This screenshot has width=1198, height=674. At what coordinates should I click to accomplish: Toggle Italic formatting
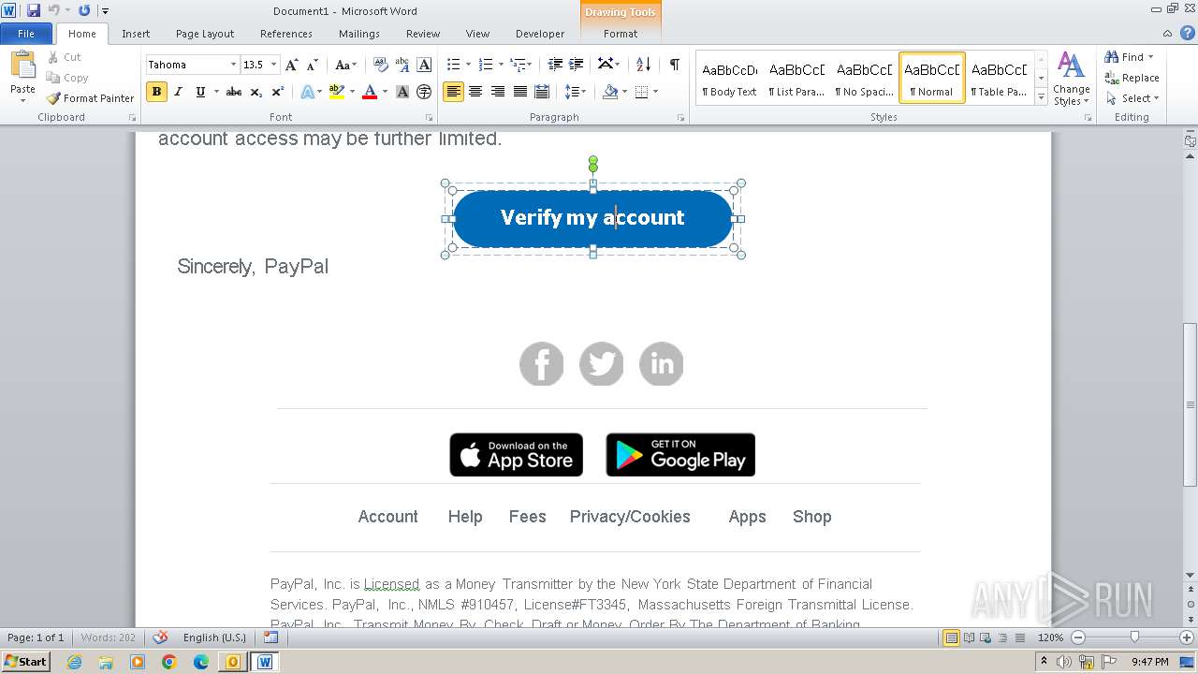click(179, 92)
